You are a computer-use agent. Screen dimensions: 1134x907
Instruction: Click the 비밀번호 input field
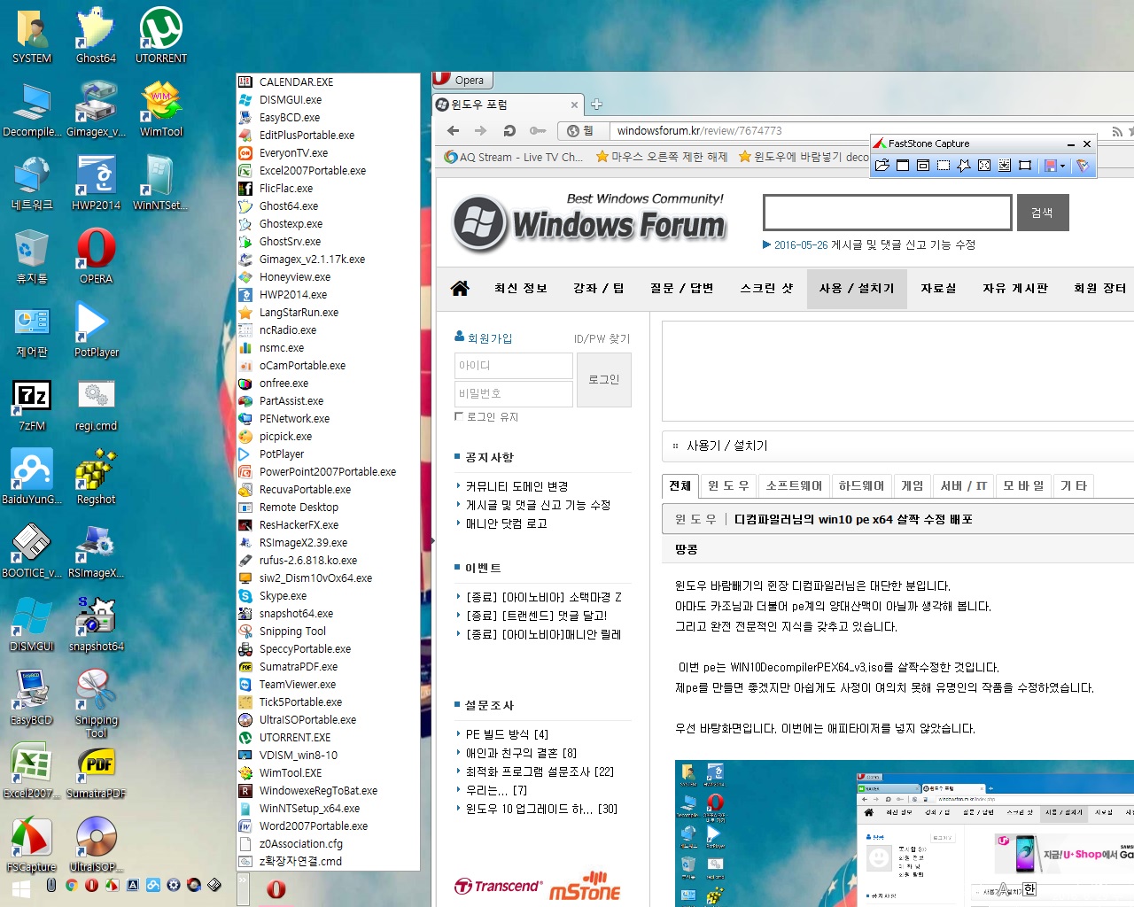coord(514,393)
